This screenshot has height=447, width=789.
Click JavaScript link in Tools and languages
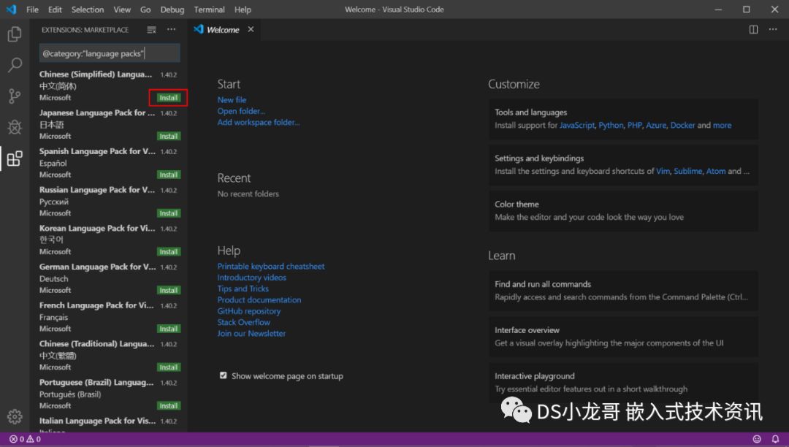click(577, 125)
